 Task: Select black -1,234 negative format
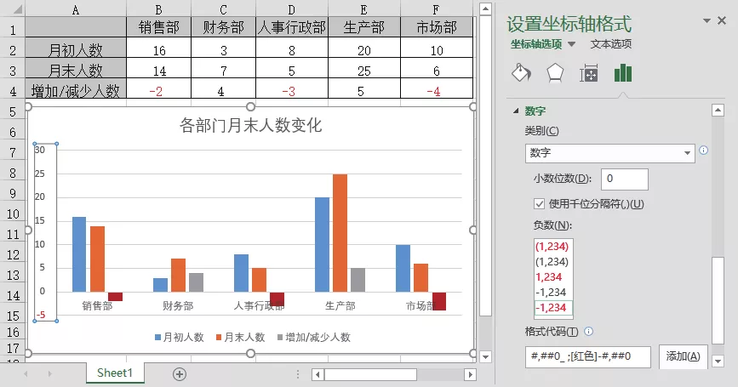pyautogui.click(x=551, y=293)
